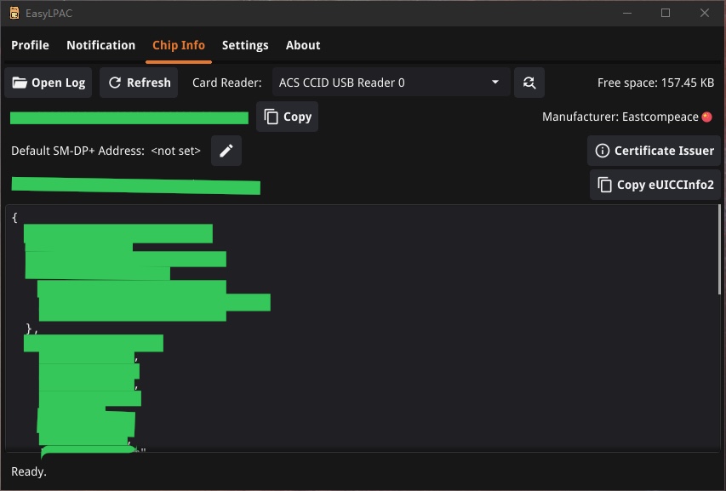726x491 pixels.
Task: Rescan card readers with the refresh icon
Action: tap(529, 83)
